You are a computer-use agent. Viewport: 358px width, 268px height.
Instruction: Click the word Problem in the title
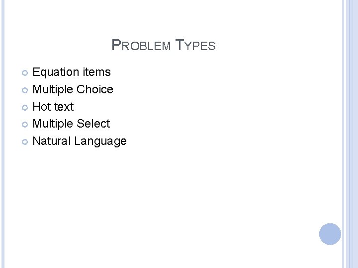click(141, 45)
